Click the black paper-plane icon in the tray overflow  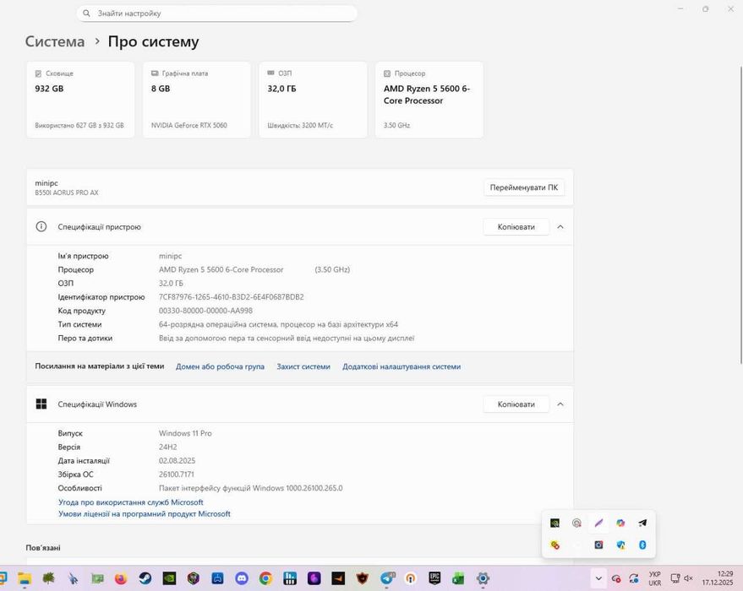[x=642, y=523]
